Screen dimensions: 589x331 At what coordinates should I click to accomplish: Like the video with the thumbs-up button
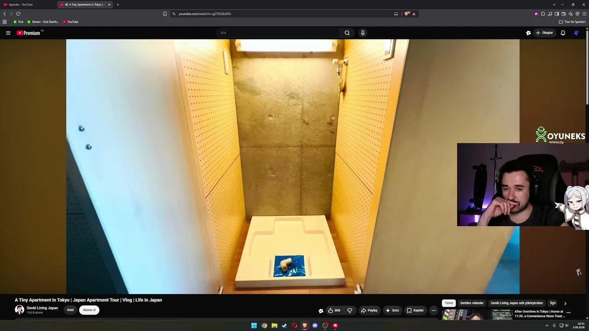click(x=334, y=310)
